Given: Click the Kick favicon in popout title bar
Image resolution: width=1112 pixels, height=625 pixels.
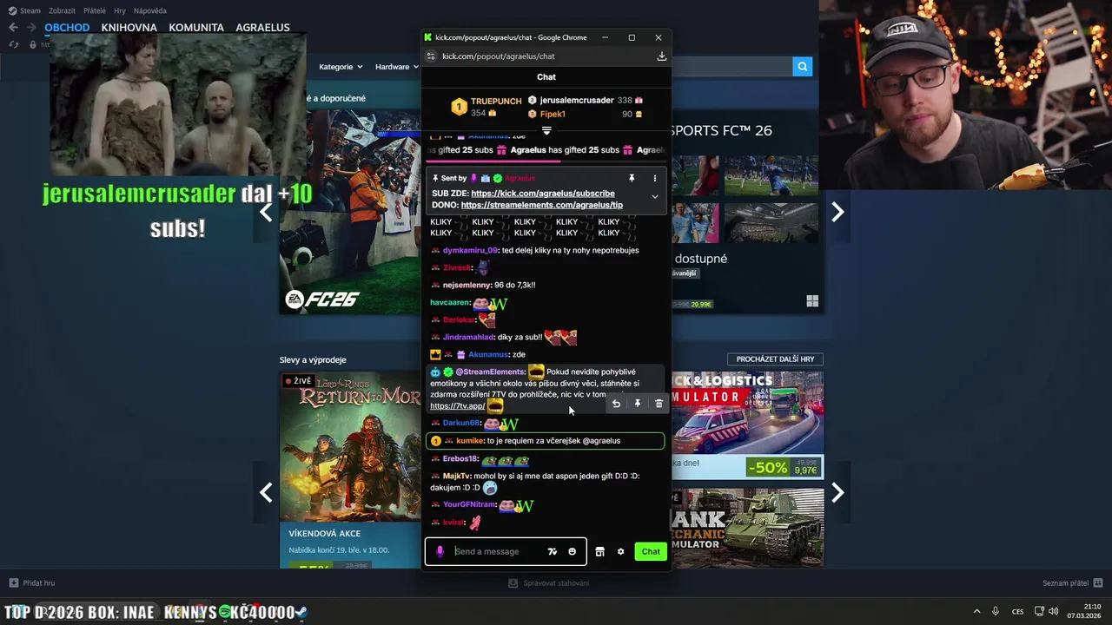Looking at the screenshot, I should click(x=428, y=37).
